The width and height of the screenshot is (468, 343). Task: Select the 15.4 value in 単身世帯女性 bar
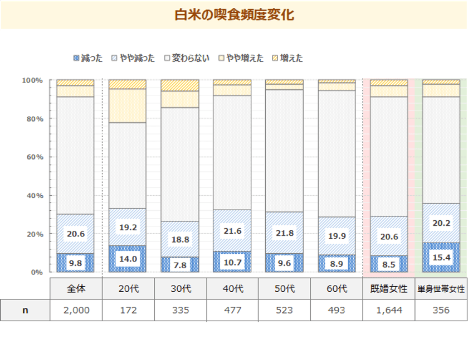pos(441,257)
